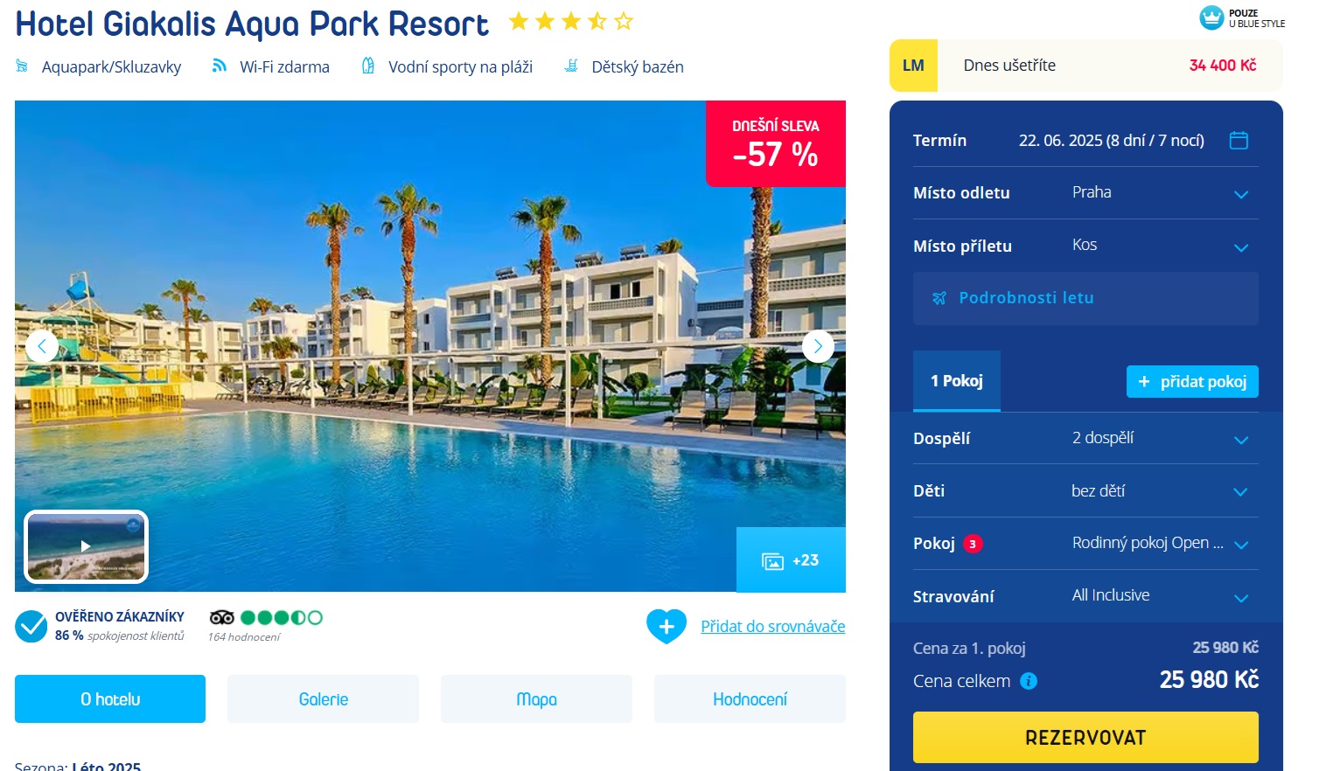
Task: Open the price info icon beside Cena celkem
Action: tap(1029, 681)
